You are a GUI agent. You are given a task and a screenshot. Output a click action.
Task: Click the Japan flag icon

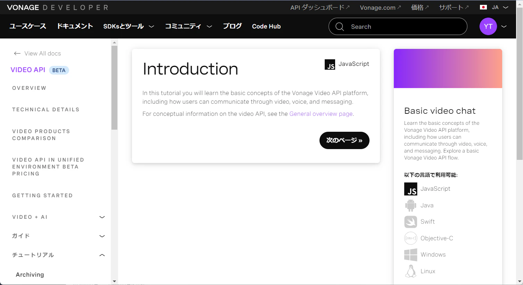coord(483,7)
